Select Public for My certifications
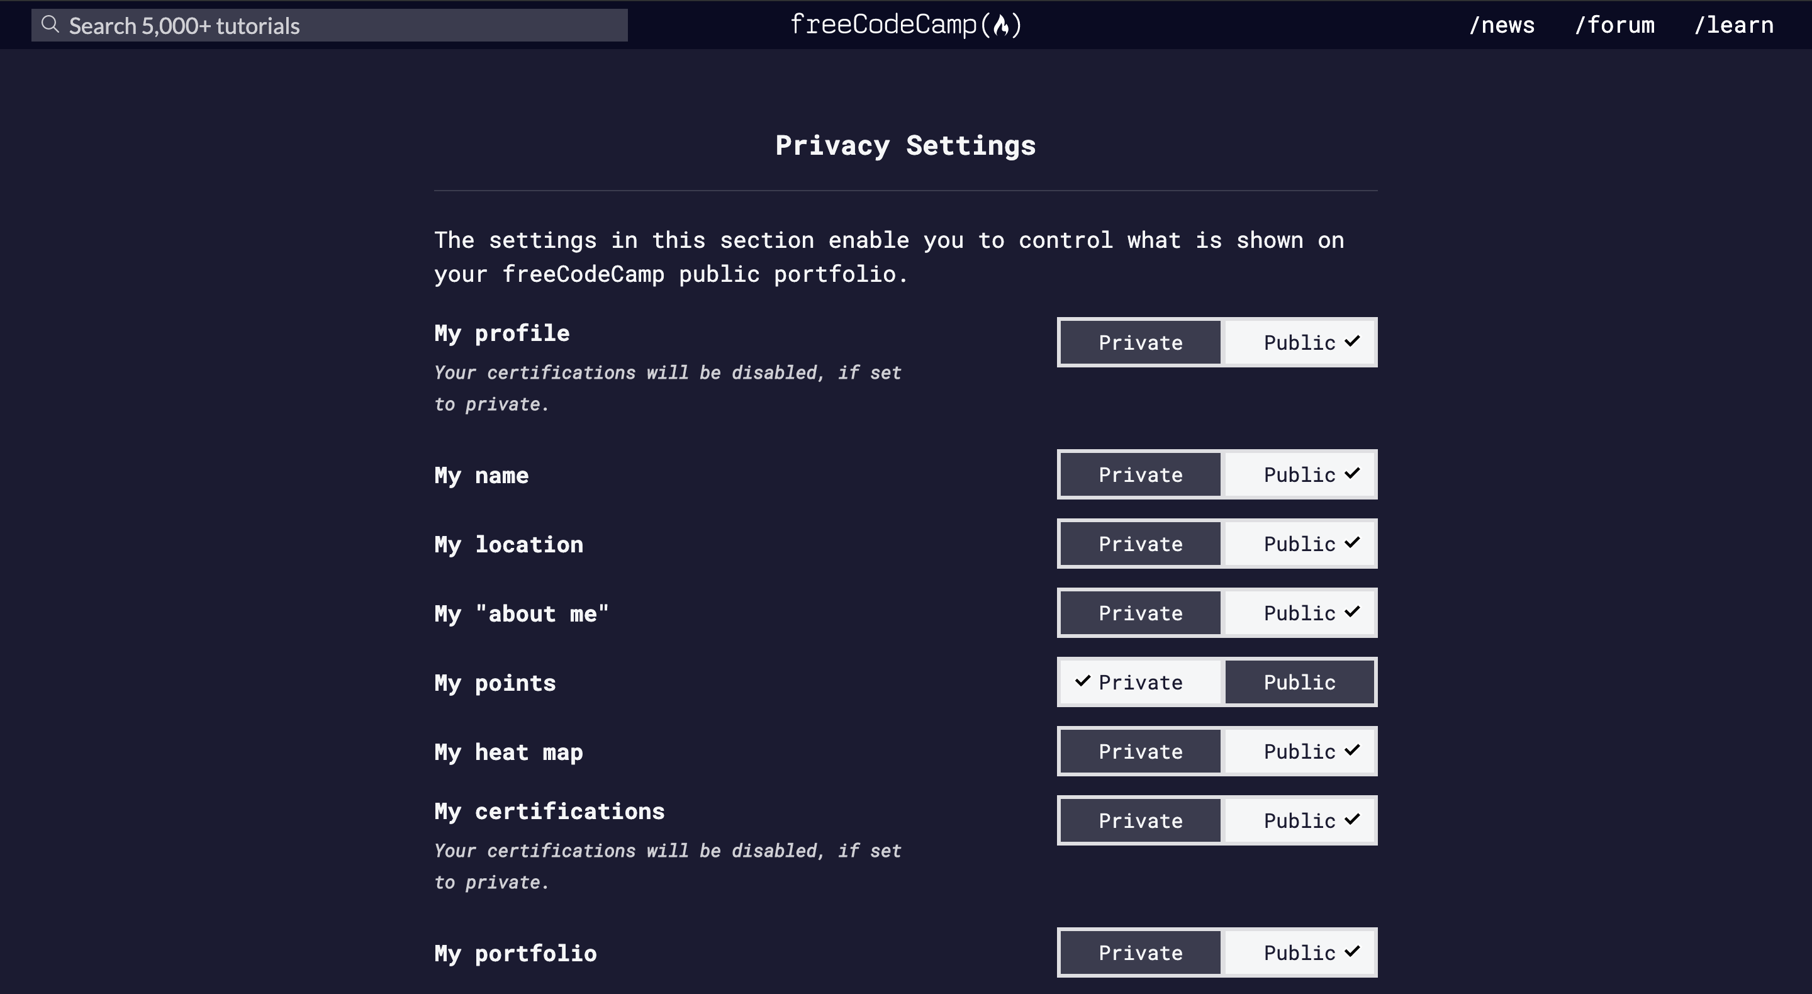This screenshot has width=1812, height=994. (1300, 821)
